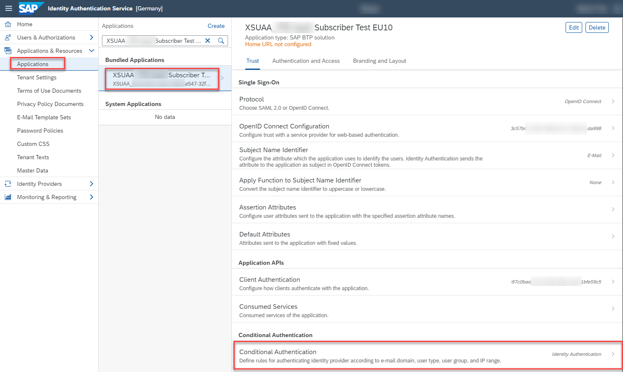Open OpenID Connect Configuration setting
This screenshot has height=372, width=623.
click(427, 128)
